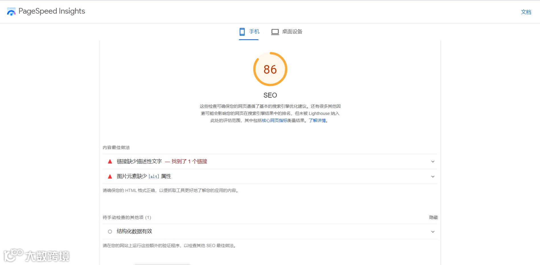
Task: Open the 文档 link
Action: 526,12
